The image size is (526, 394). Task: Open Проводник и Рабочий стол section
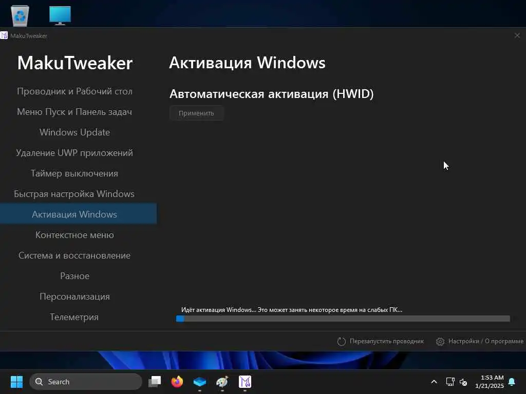click(x=74, y=91)
